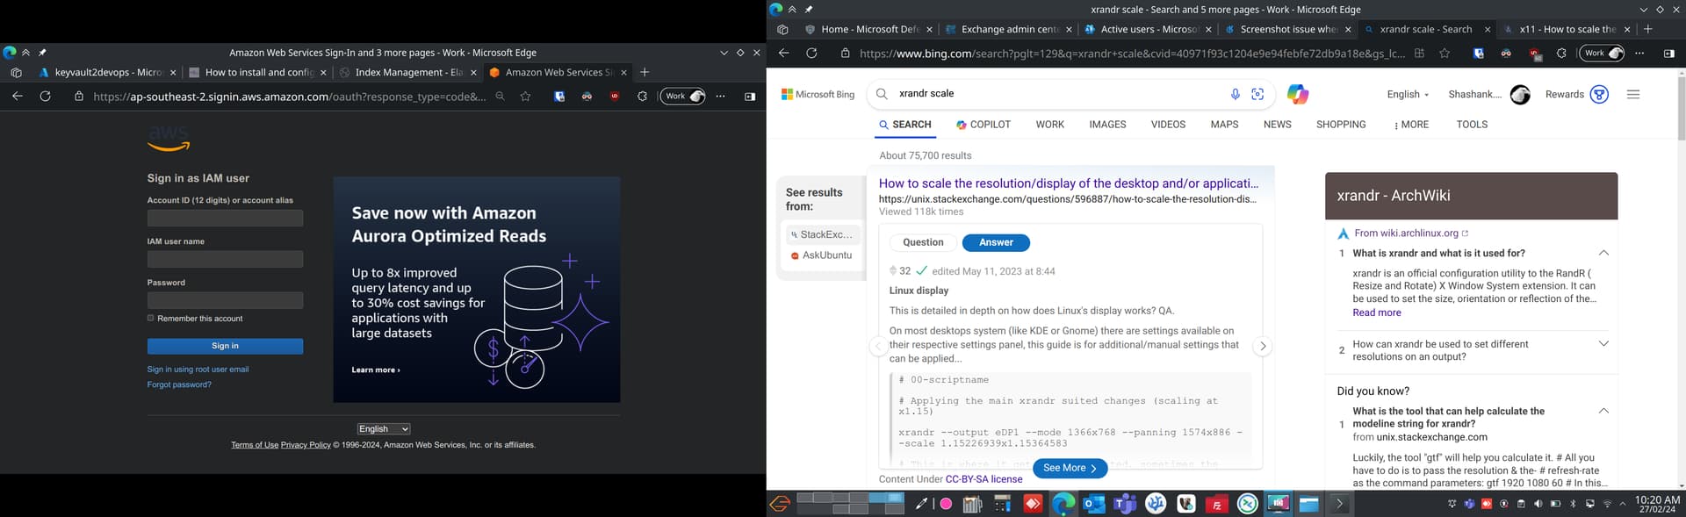Toggle the sidebar in AWS Edge window
The image size is (1686, 517).
coord(750,97)
